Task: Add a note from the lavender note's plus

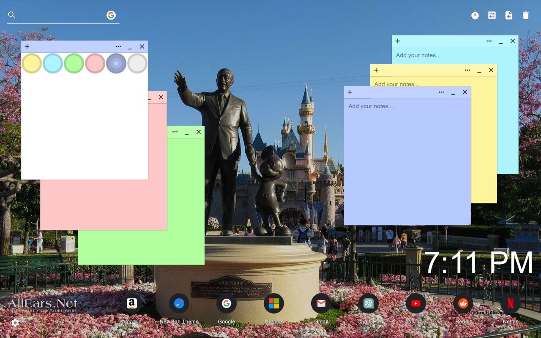Action: (350, 92)
